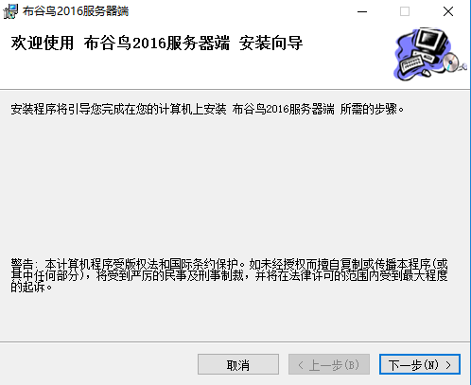Click the keyboard in the banner graphic
The width and height of the screenshot is (471, 385).
click(x=411, y=63)
